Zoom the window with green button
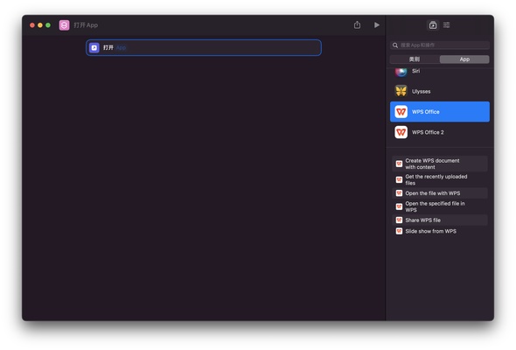Viewport: 516px width, 350px height. point(48,25)
